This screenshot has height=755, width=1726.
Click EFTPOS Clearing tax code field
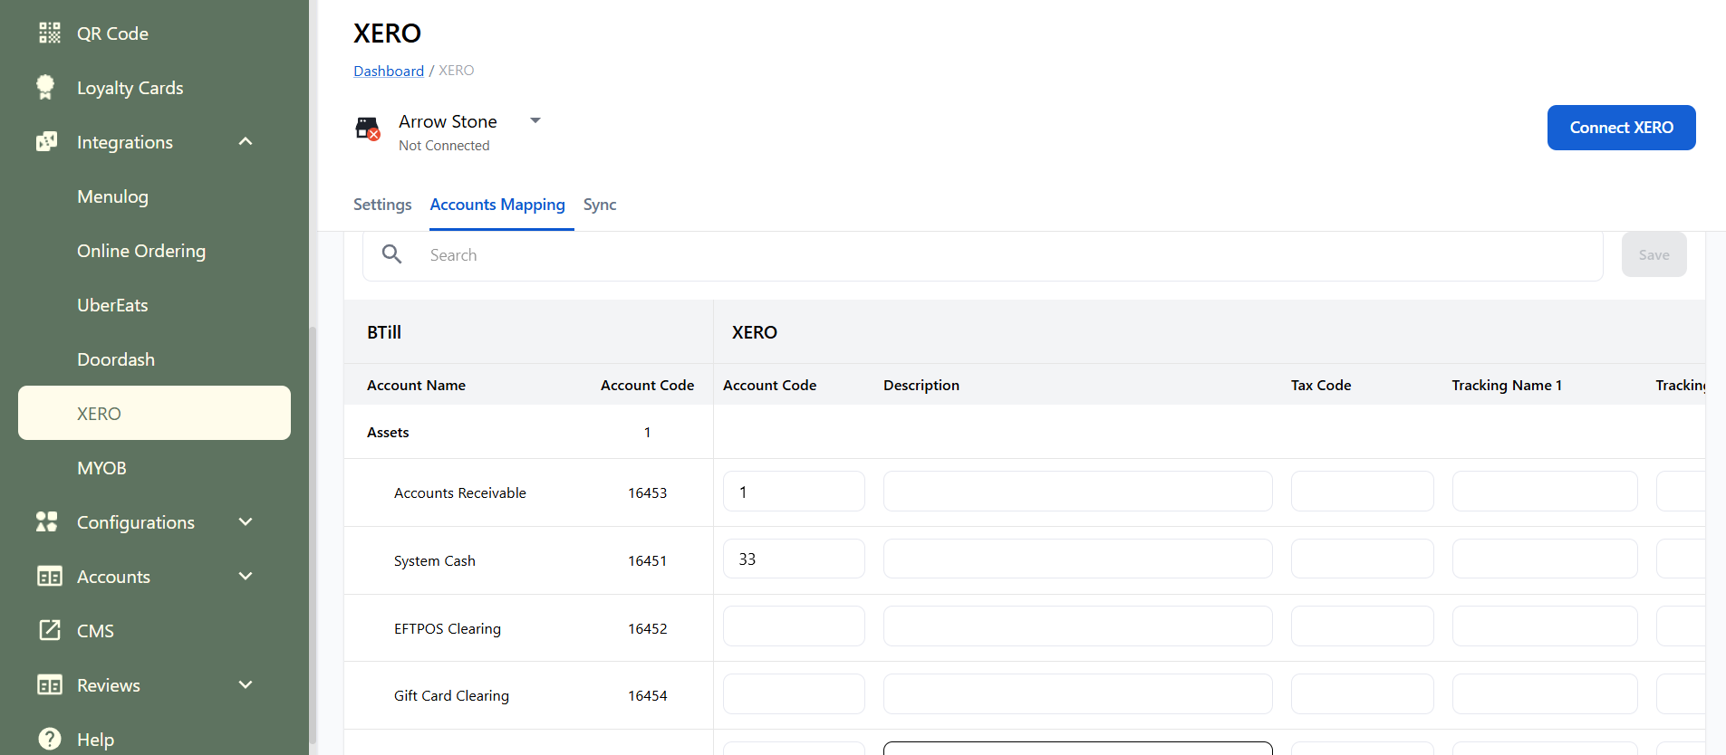click(1362, 626)
